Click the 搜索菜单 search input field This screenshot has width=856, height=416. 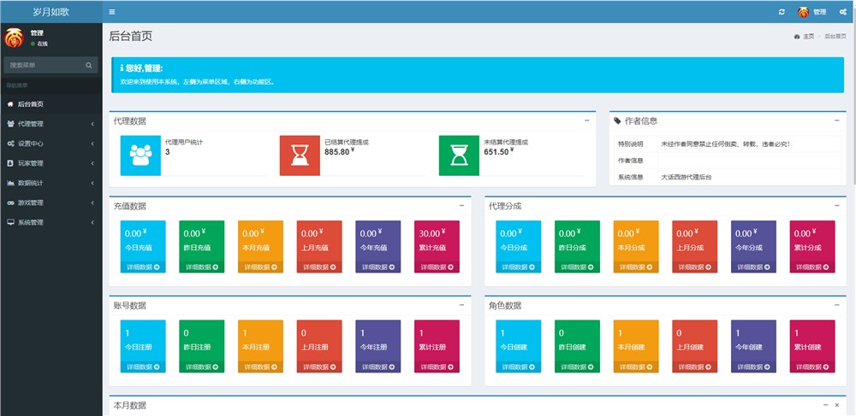[43, 65]
